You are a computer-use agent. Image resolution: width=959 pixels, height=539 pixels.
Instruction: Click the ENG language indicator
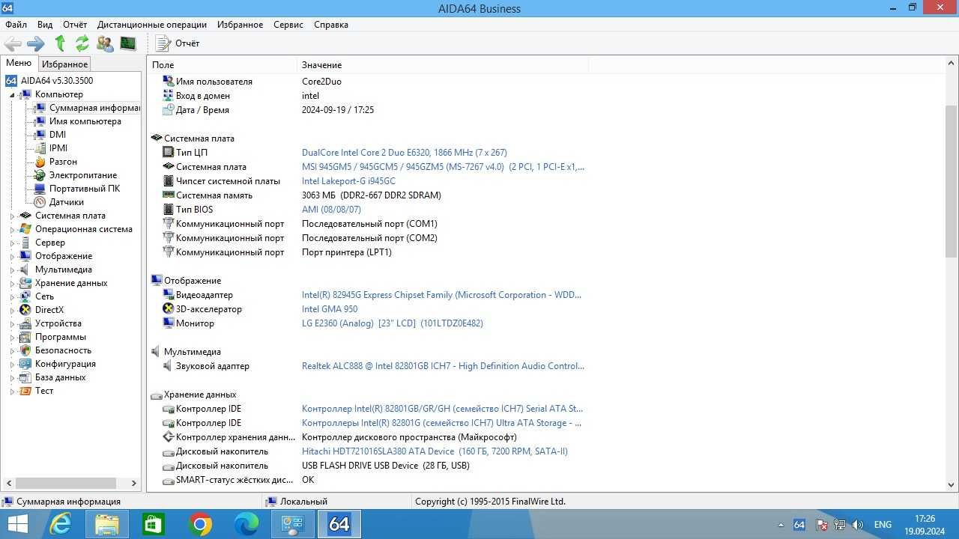[x=883, y=525]
